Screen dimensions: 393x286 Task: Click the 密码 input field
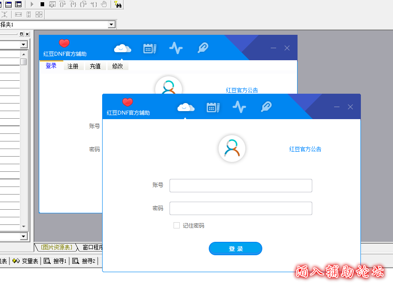click(240, 208)
